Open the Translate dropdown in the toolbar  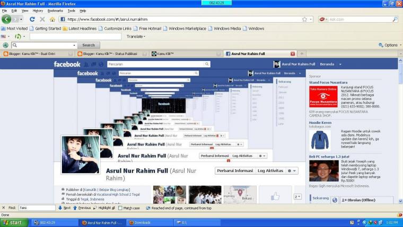pos(137,37)
